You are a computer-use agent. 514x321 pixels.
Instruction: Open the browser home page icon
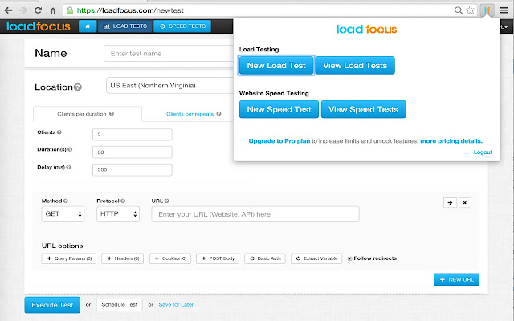pos(53,10)
